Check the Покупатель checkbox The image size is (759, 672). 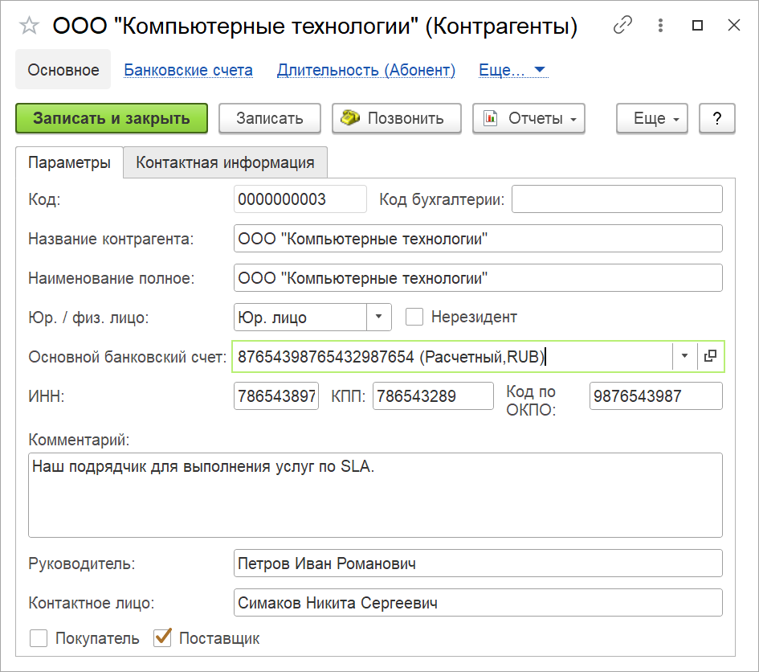(x=38, y=639)
